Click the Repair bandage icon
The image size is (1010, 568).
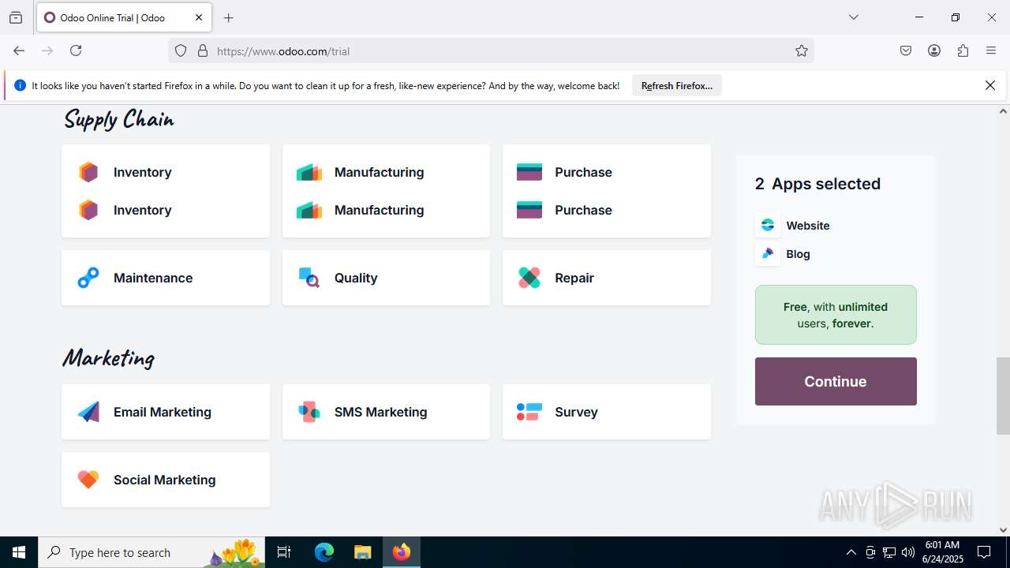point(529,278)
